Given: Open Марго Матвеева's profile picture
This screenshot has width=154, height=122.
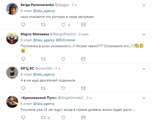Looking at the screenshot, I should click(11, 38).
